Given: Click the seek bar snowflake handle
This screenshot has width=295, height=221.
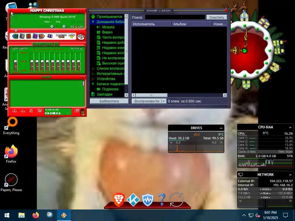Looking at the screenshot, I should pos(16,30).
